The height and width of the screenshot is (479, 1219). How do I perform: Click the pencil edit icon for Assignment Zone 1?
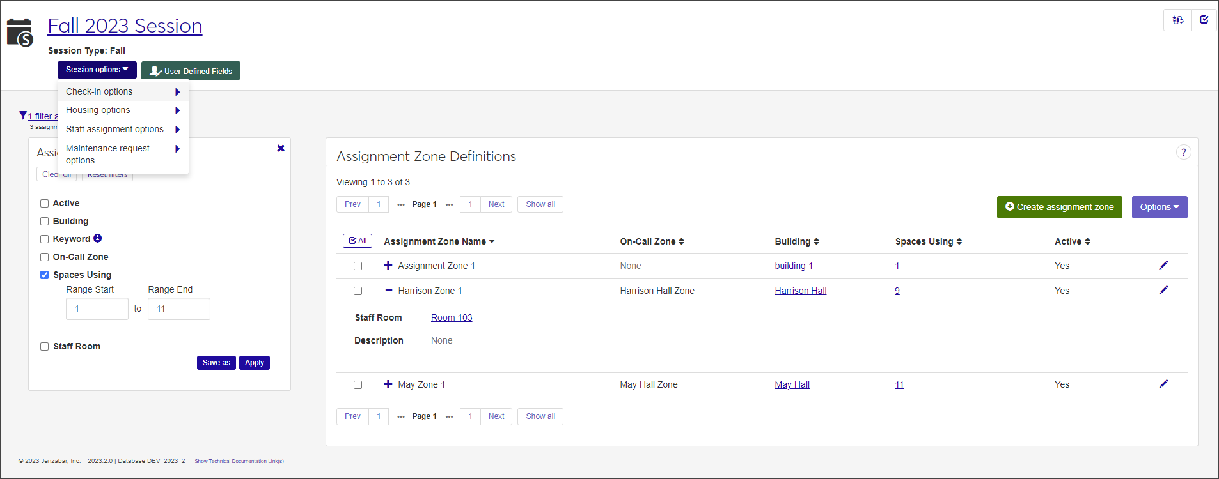[1163, 265]
